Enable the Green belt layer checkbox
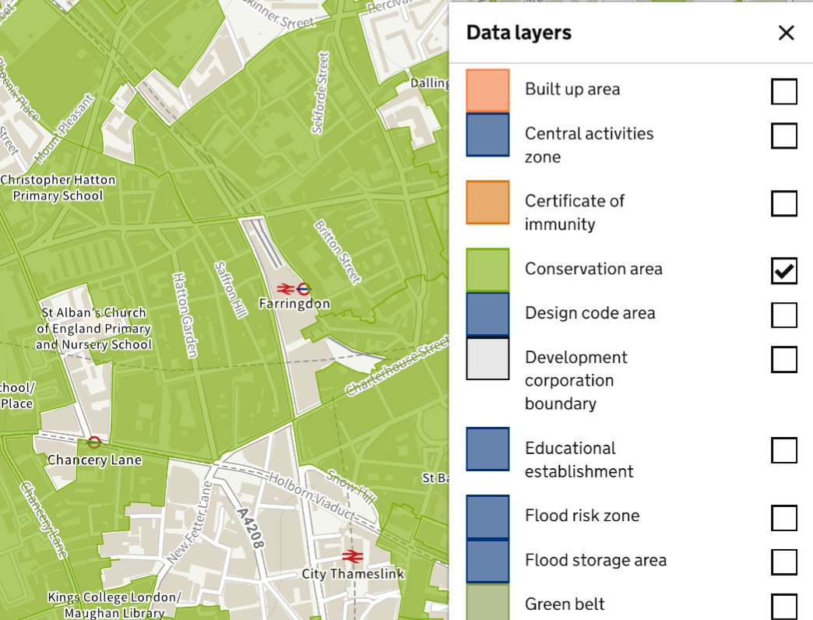 pos(784,607)
